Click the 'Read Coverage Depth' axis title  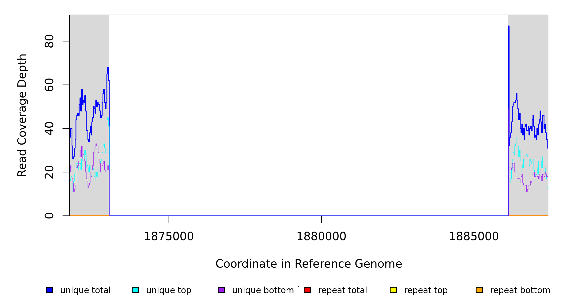click(22, 115)
